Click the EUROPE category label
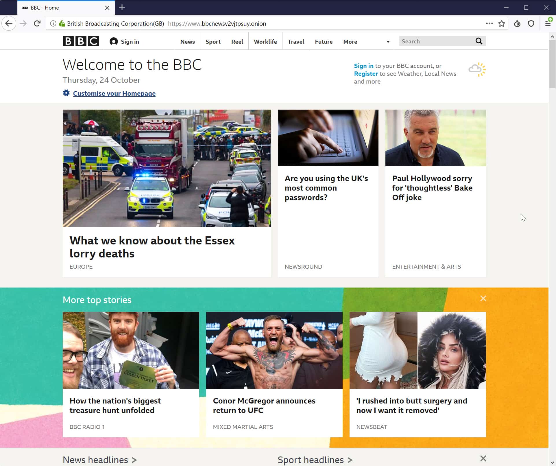This screenshot has width=556, height=466. click(x=81, y=267)
